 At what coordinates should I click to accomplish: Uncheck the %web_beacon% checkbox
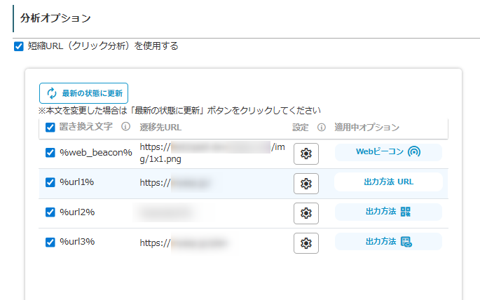coord(50,153)
